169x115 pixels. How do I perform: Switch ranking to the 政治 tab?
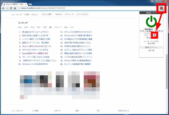pyautogui.click(x=32, y=27)
